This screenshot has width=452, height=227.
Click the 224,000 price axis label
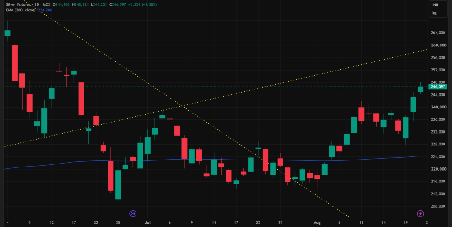(437, 156)
